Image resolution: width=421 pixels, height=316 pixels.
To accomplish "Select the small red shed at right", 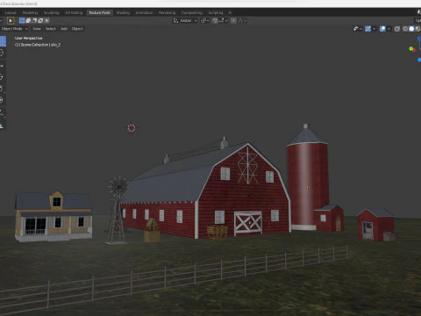I will click(x=375, y=225).
